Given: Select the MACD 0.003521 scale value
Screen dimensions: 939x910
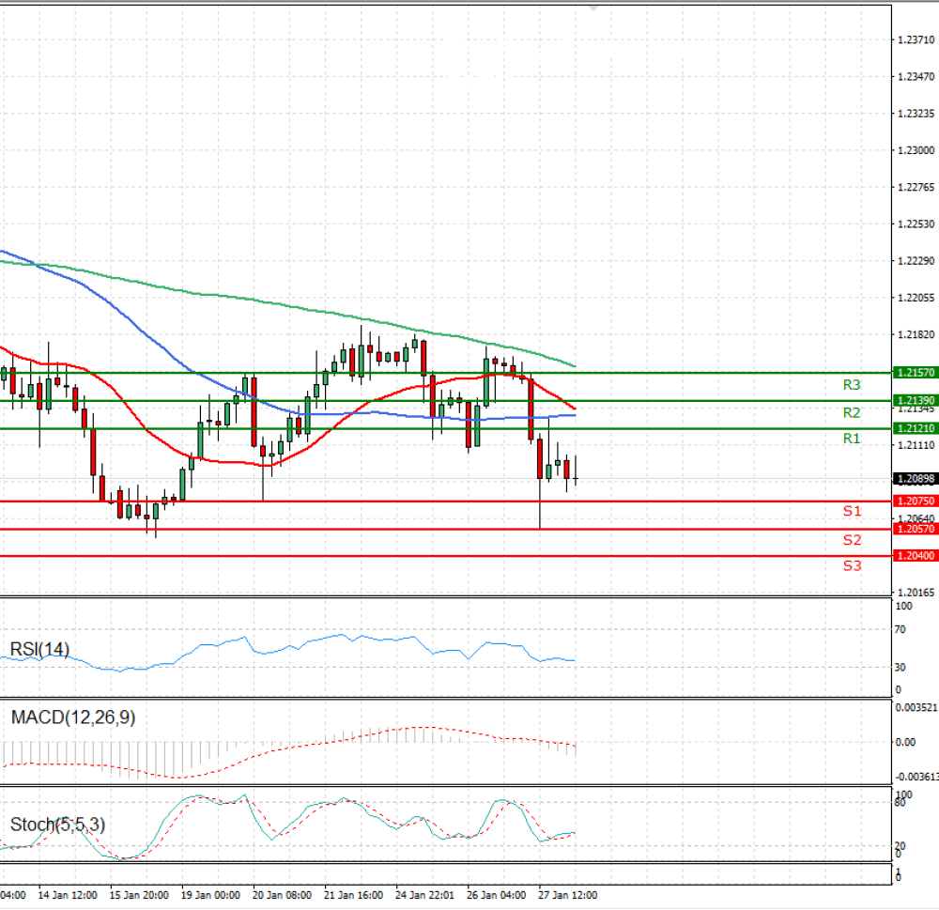Looking at the screenshot, I should pyautogui.click(x=916, y=707).
